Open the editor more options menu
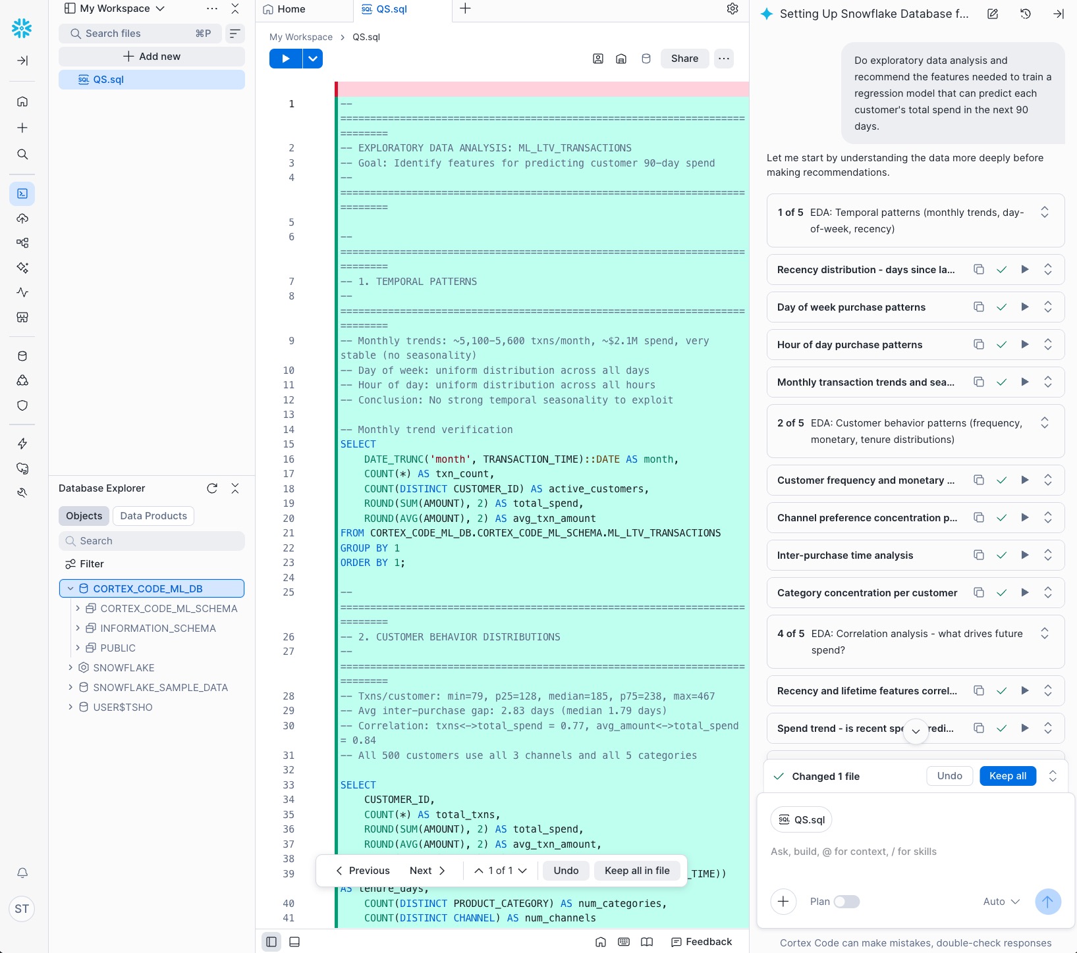1077x953 pixels. pos(724,59)
